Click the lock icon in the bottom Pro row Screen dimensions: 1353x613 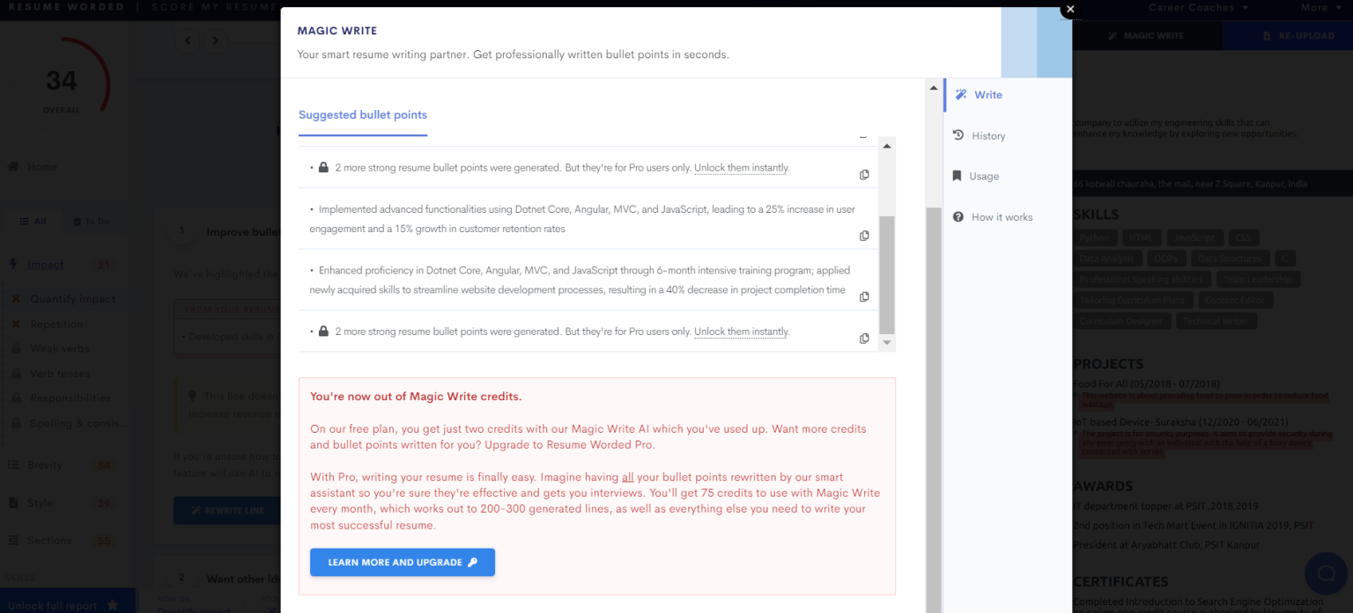[x=323, y=332]
